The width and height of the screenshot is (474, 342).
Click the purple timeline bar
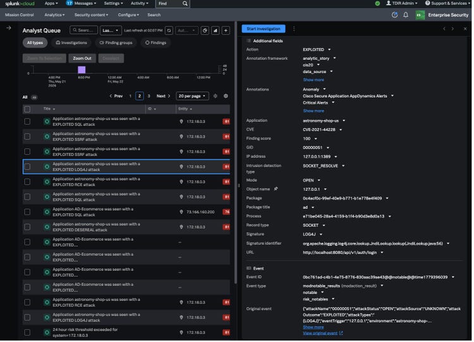click(x=82, y=70)
